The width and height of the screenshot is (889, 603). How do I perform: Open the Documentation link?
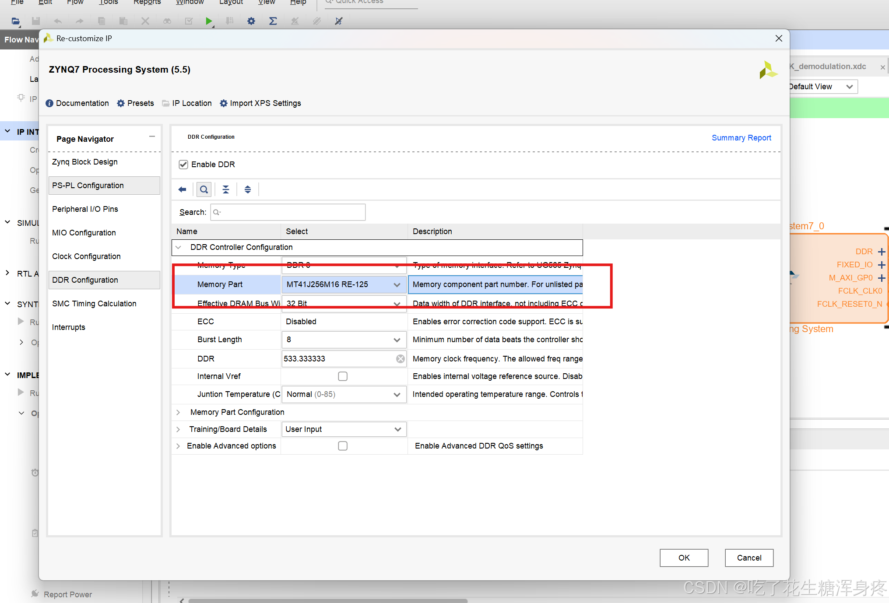pos(77,103)
